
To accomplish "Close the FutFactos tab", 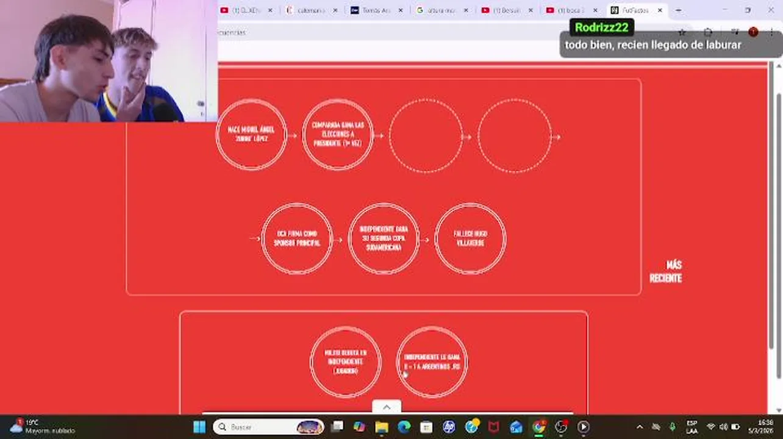I will (660, 10).
